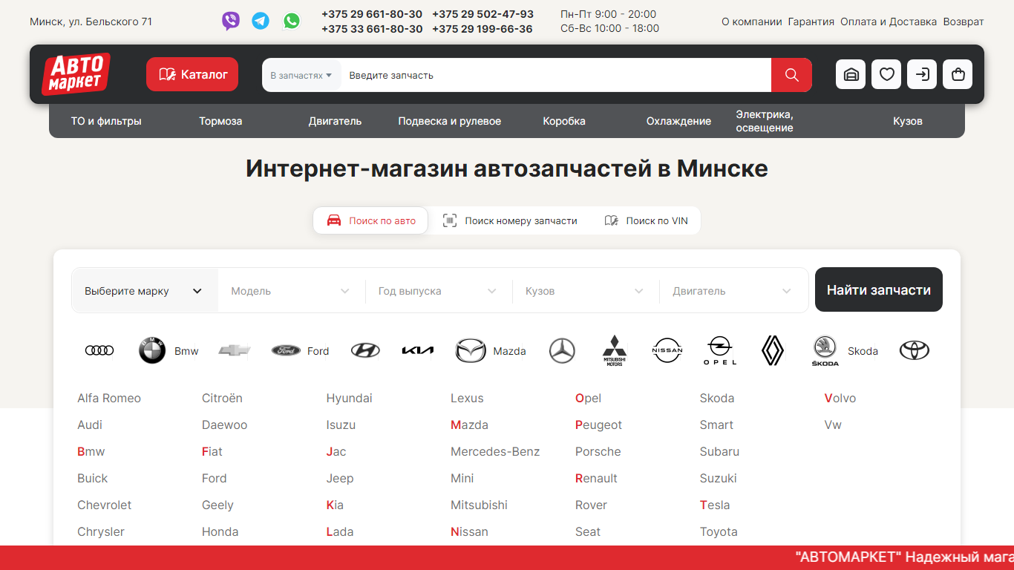Select the Kia logo
The height and width of the screenshot is (570, 1014).
pyautogui.click(x=418, y=350)
